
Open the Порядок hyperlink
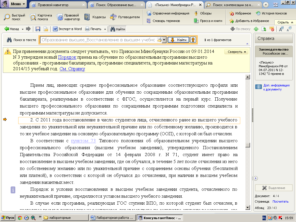[x=67, y=57]
